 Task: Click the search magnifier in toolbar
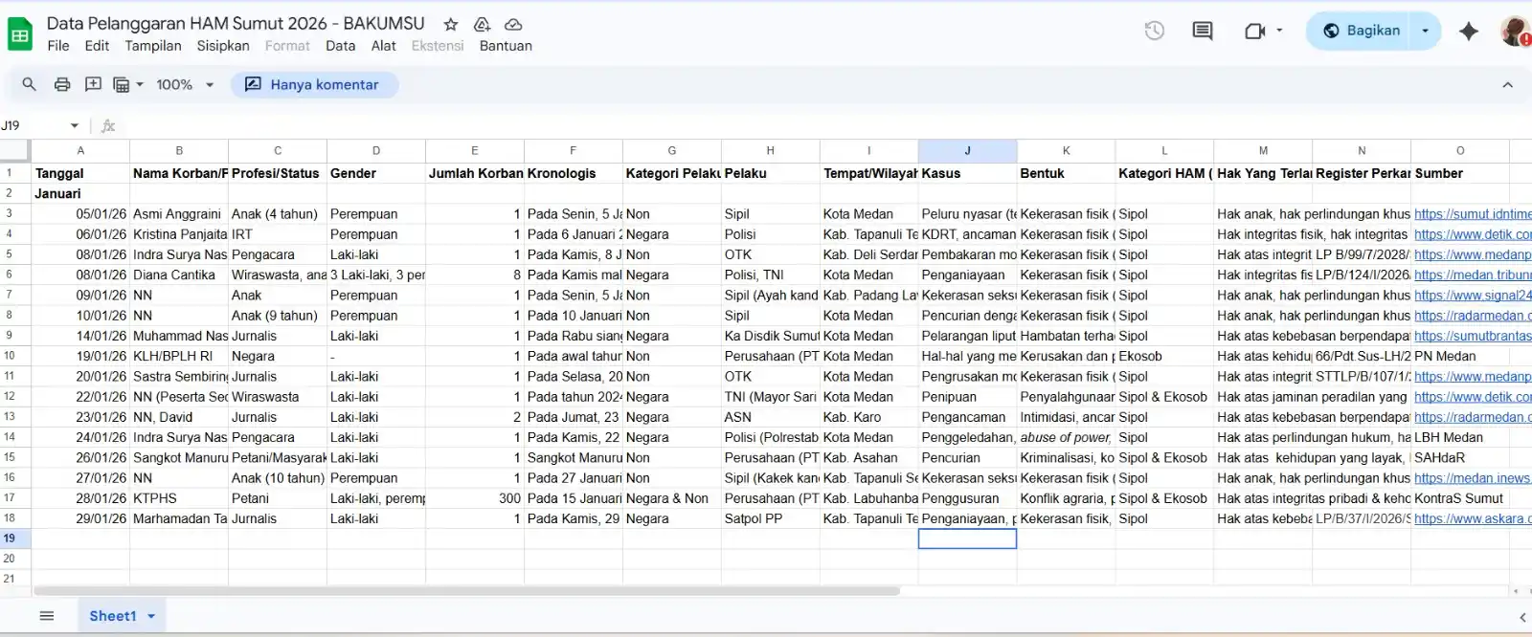29,84
